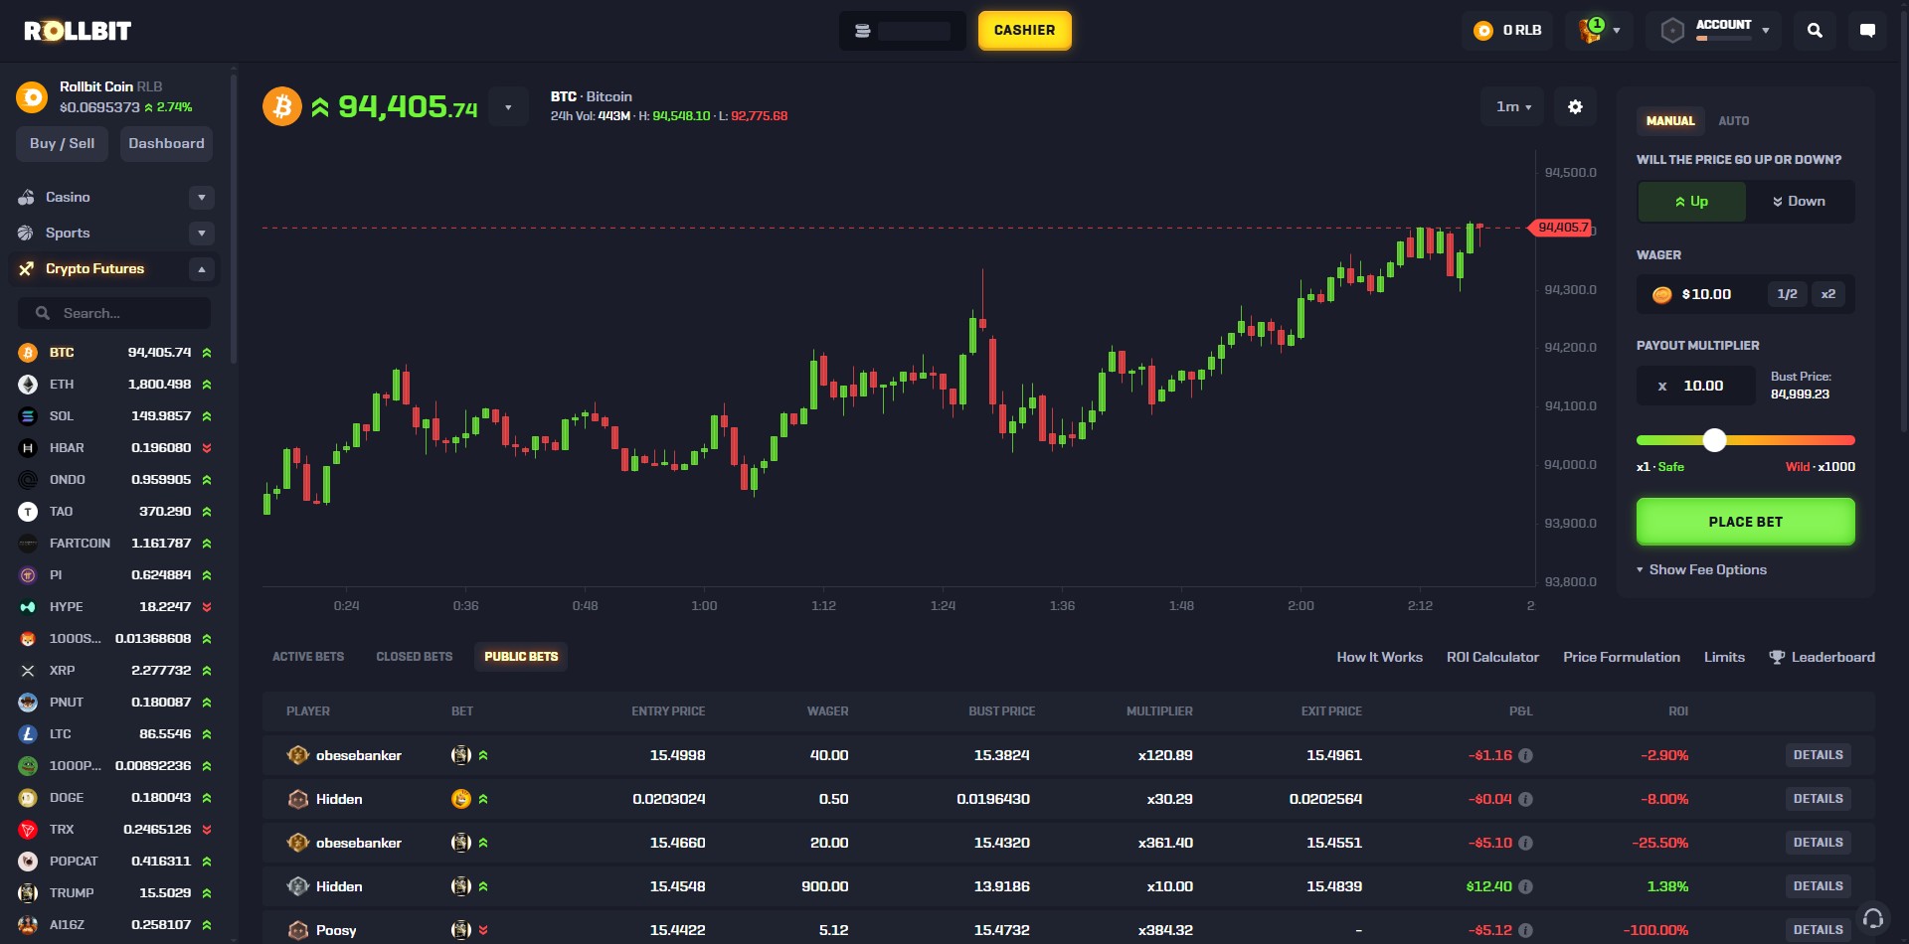
Task: Select PNUT in the crypto list
Action: pos(115,703)
